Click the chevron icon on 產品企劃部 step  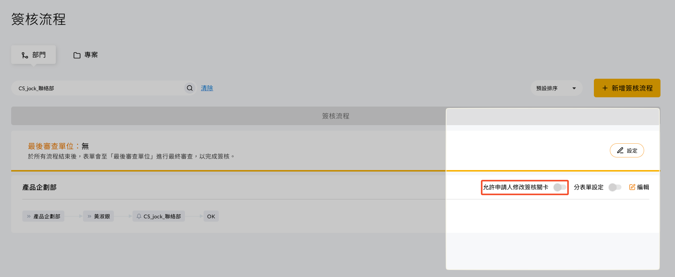click(29, 216)
